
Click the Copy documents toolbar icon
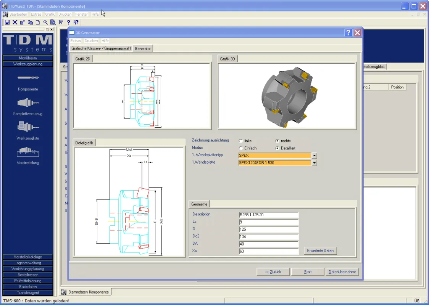tap(31, 22)
